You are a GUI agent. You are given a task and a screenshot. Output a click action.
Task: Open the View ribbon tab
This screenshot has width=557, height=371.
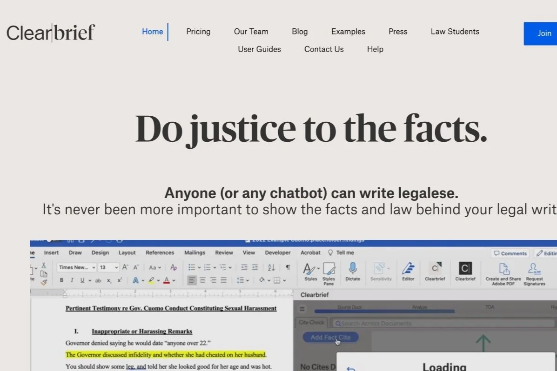coord(248,253)
